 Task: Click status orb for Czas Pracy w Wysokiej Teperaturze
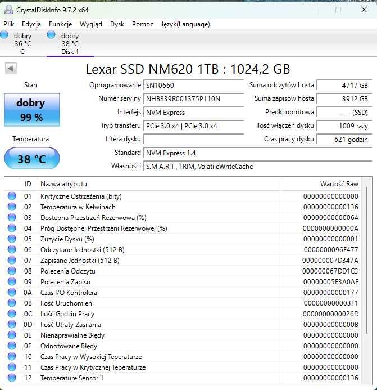pos(12,356)
